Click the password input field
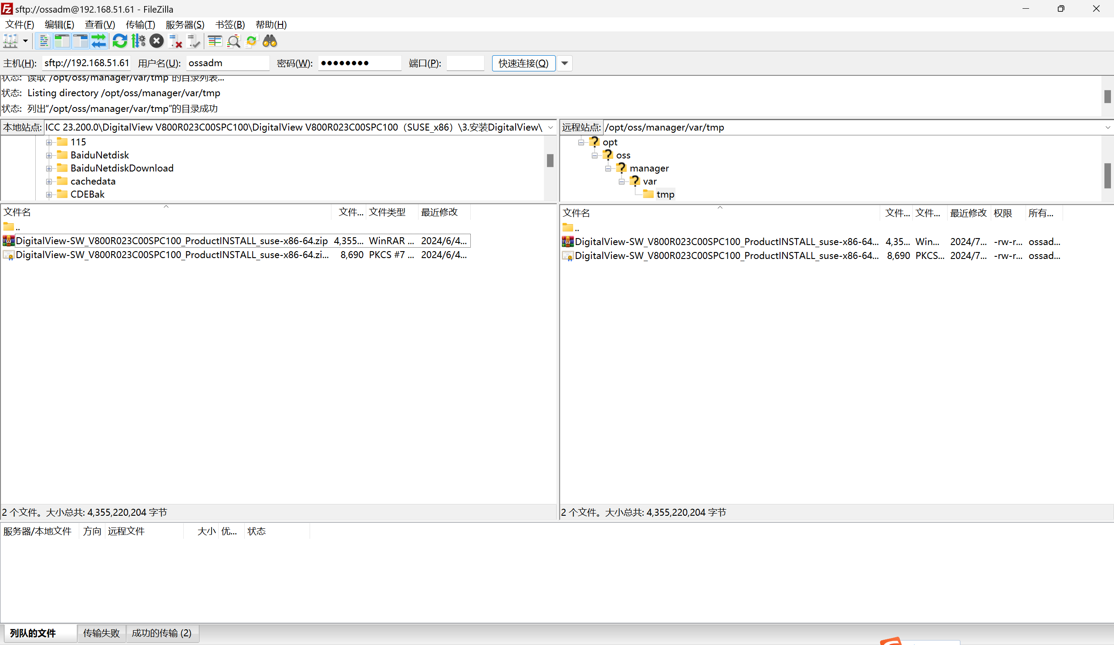1114x645 pixels. coord(359,63)
